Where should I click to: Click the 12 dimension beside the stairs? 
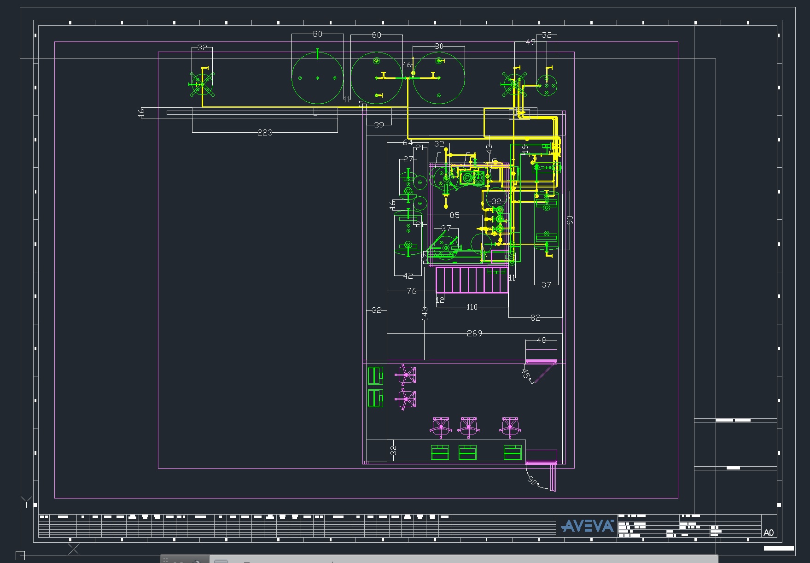point(440,300)
